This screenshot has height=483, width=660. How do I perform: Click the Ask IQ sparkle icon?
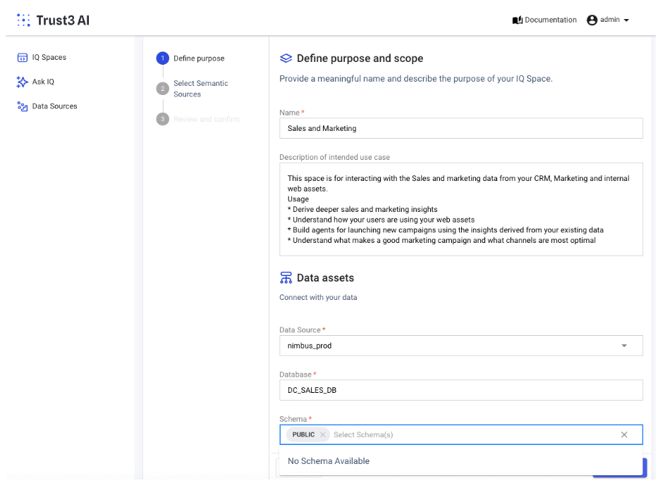[x=21, y=82]
